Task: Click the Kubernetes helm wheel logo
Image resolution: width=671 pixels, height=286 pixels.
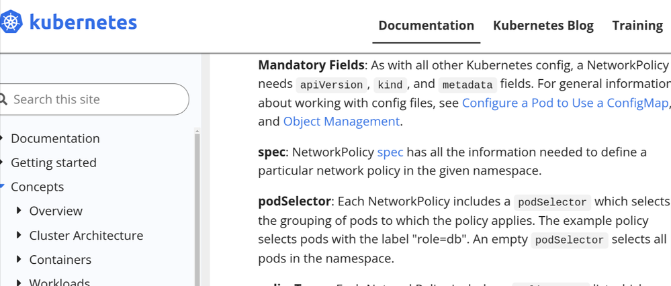Action: pyautogui.click(x=11, y=23)
